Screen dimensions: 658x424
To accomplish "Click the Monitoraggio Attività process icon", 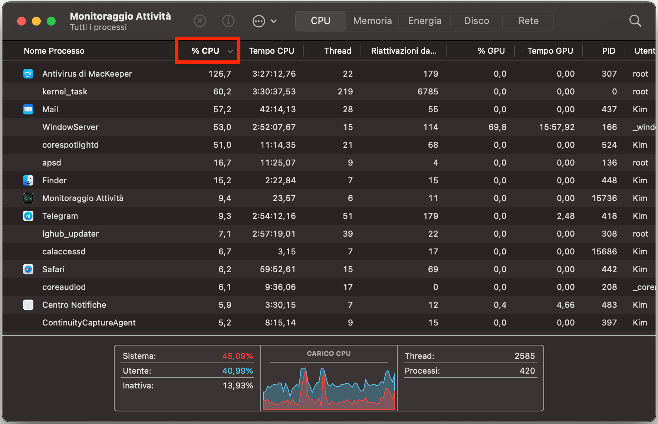I will click(28, 198).
